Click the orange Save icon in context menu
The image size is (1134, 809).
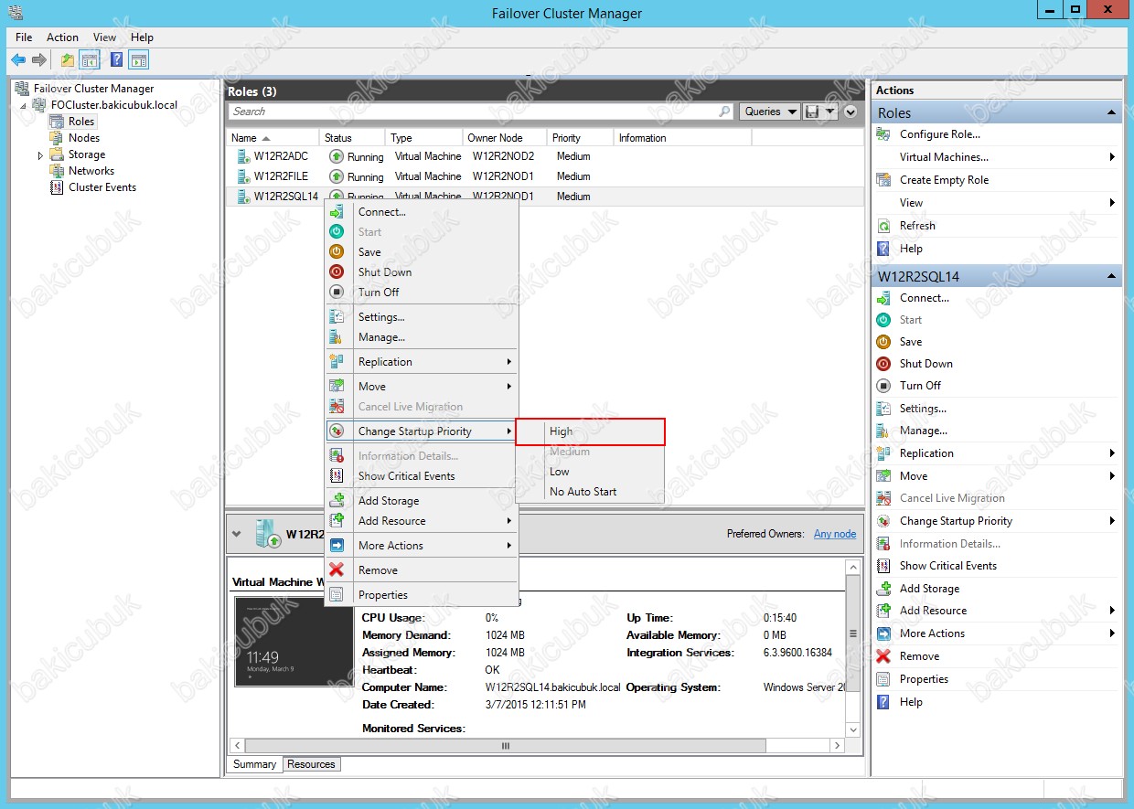[337, 252]
